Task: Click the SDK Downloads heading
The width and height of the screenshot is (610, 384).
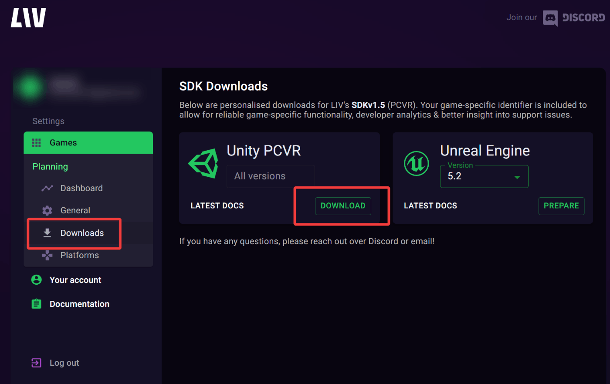Action: [224, 86]
